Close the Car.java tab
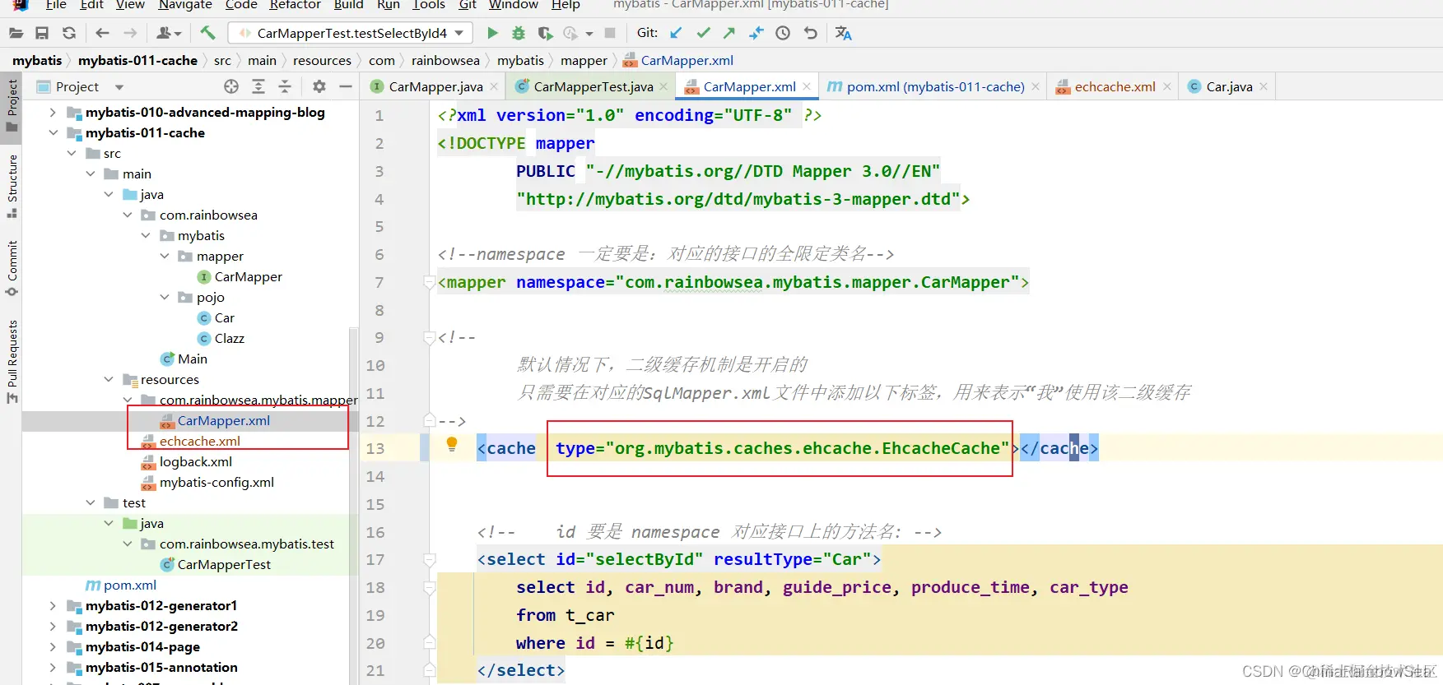 click(1264, 86)
